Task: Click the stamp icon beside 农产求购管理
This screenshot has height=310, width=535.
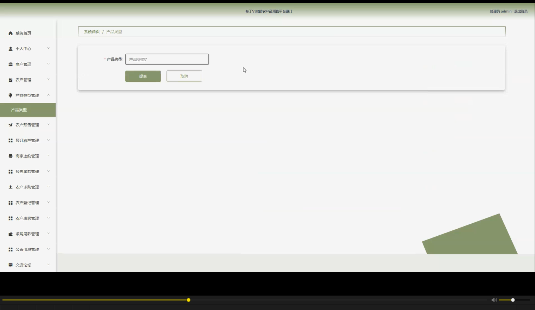Action: (x=11, y=187)
